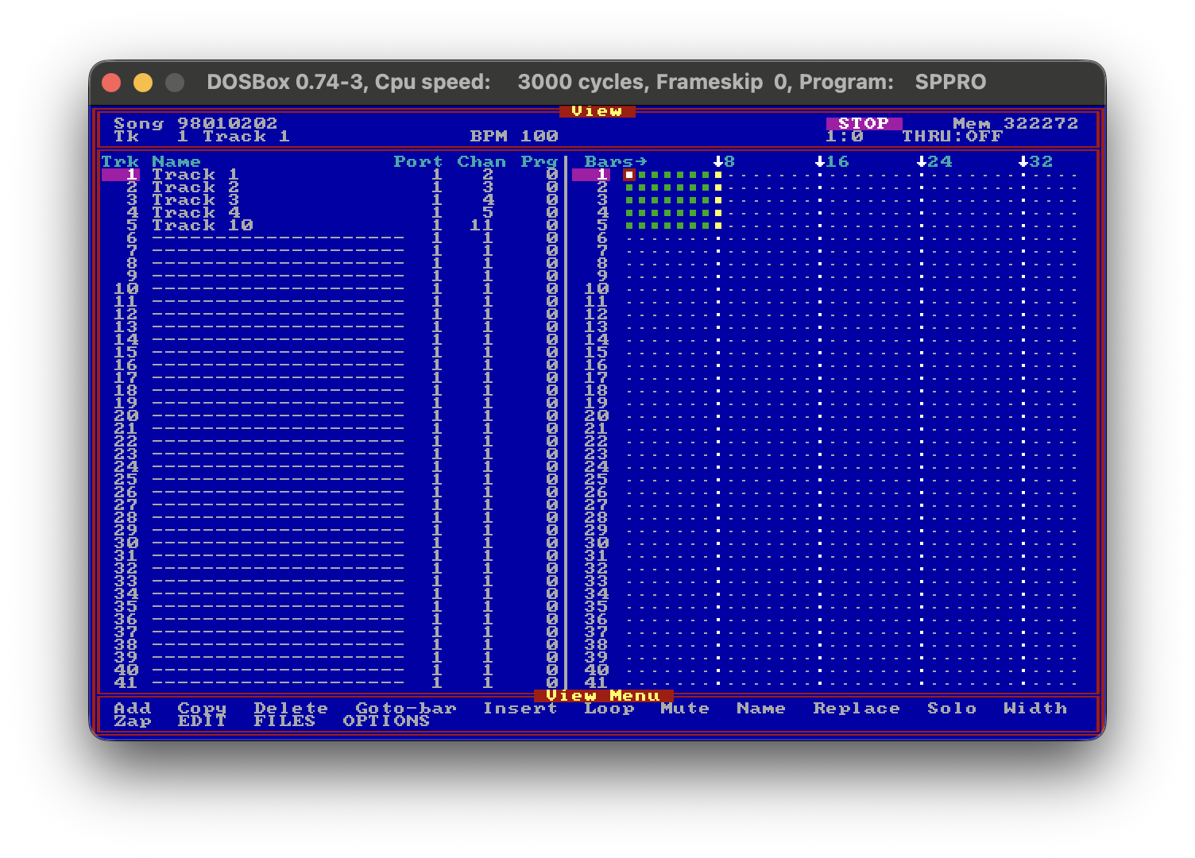Click the yellow bar 8 block on Track 3 row
Image resolution: width=1195 pixels, height=858 pixels.
tap(718, 200)
